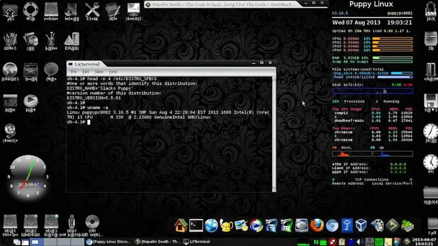The height and width of the screenshot is (246, 438).
Task: Open the Help menu in LXTerminal
Action: pyautogui.click(x=113, y=72)
